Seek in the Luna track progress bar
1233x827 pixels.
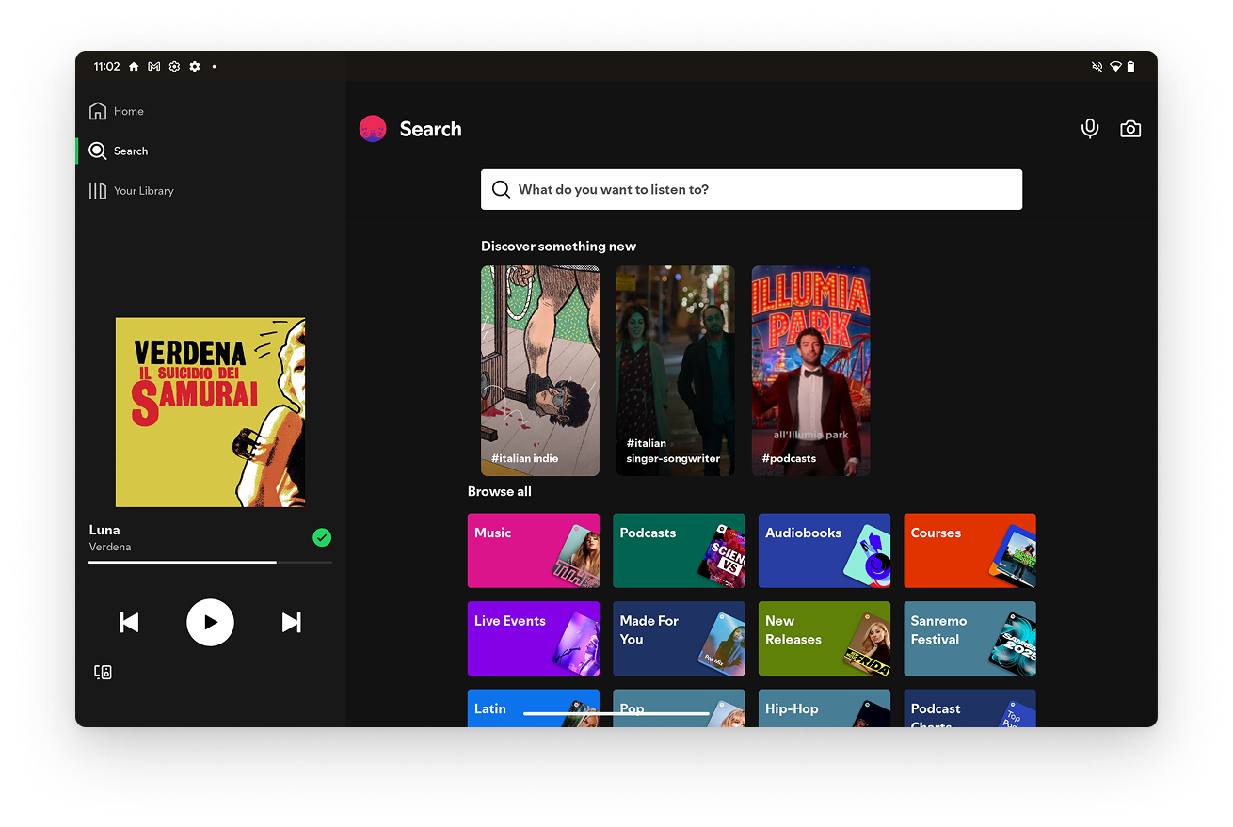click(x=210, y=562)
